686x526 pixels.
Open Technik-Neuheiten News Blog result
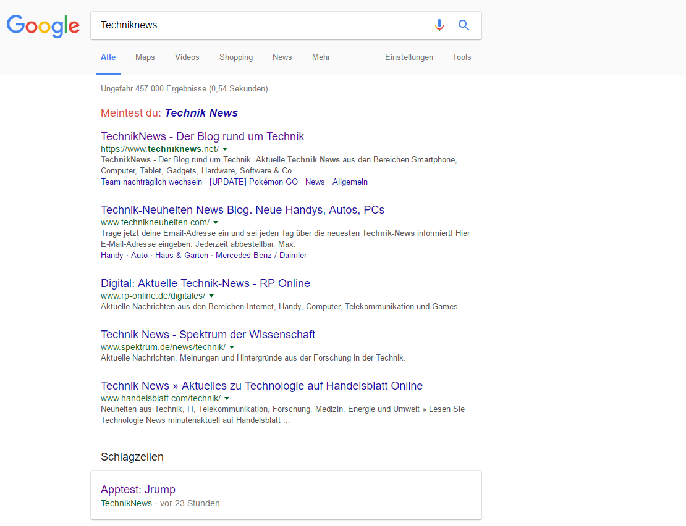pos(242,210)
